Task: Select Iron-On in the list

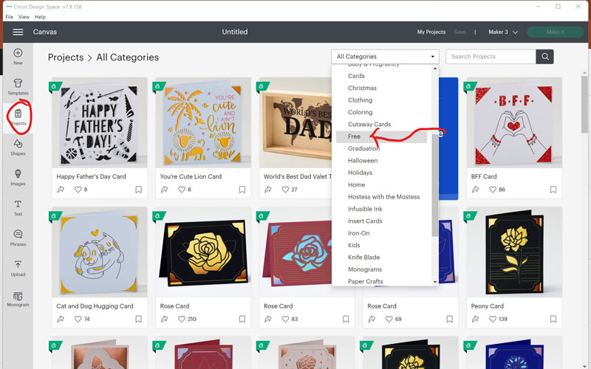Action: [x=359, y=233]
